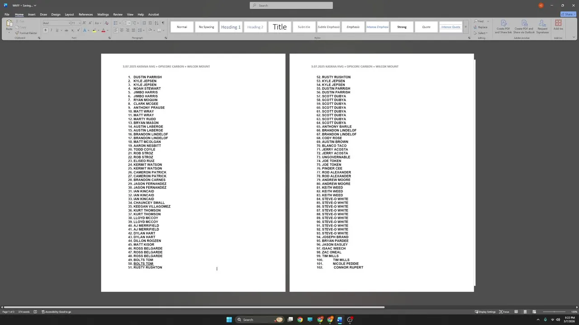Click the red font color button
The image size is (579, 325).
click(x=103, y=30)
